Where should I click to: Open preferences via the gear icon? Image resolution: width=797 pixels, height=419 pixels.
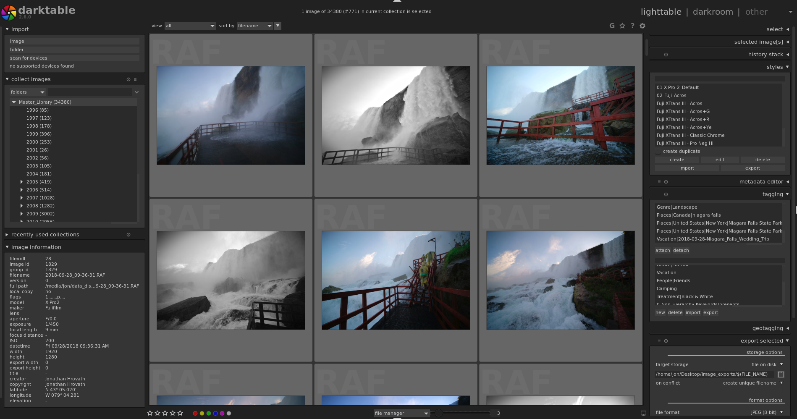[x=642, y=26]
